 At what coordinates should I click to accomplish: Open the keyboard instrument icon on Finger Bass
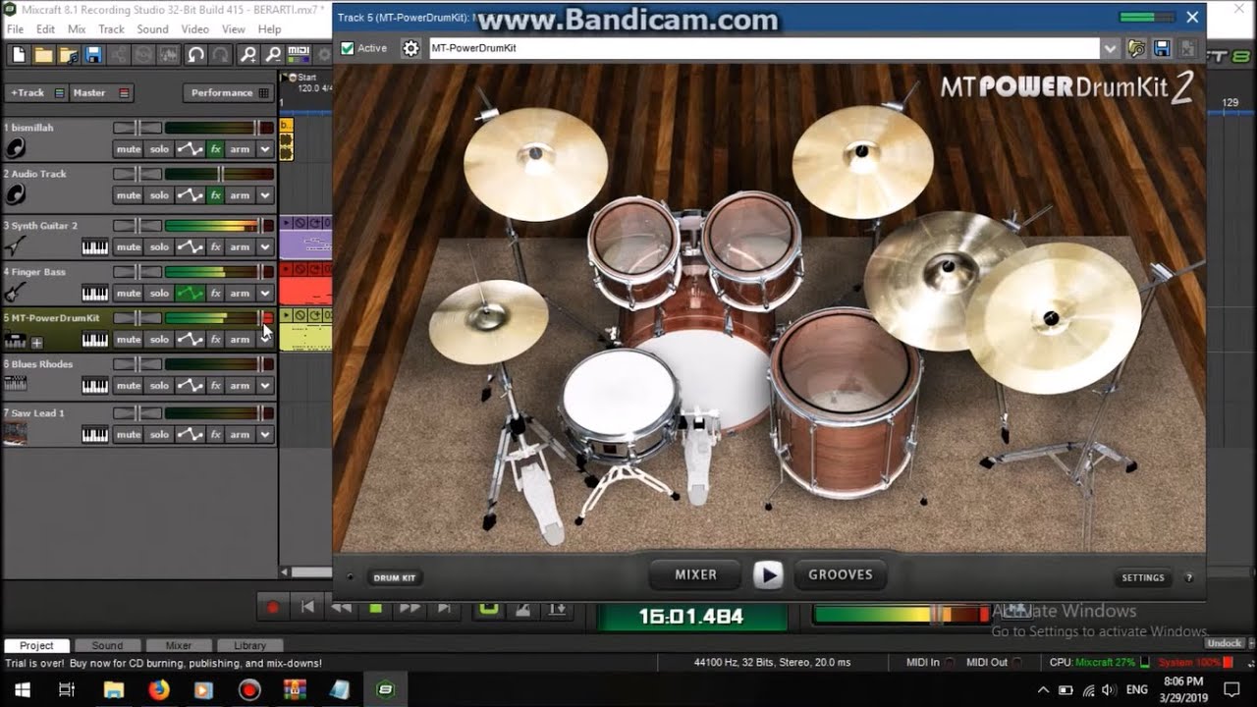[x=95, y=293]
